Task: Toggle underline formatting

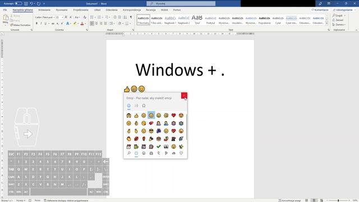Action: tap(45, 24)
